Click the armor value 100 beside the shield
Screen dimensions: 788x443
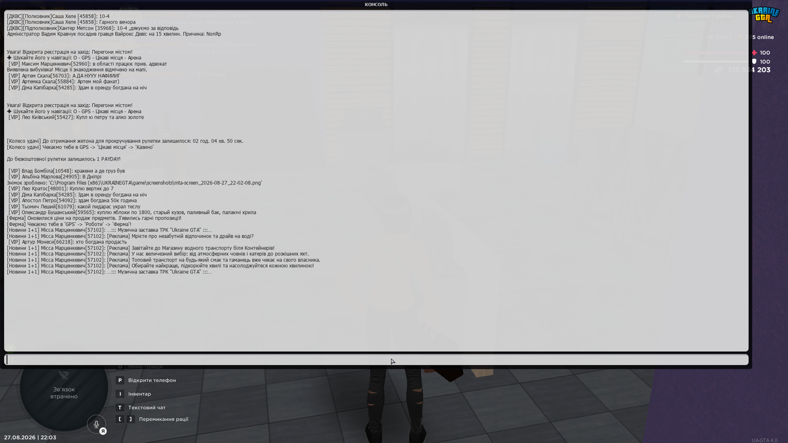pyautogui.click(x=765, y=62)
